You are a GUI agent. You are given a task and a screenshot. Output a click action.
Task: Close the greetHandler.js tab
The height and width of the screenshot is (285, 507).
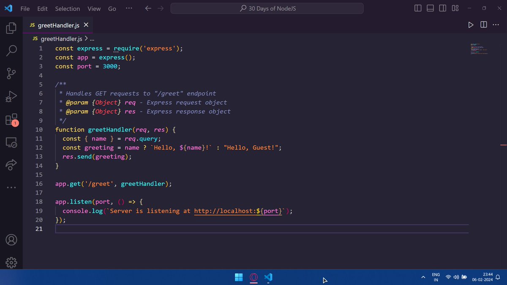[86, 25]
